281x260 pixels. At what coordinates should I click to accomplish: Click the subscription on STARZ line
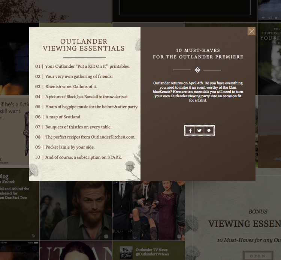coord(79,157)
